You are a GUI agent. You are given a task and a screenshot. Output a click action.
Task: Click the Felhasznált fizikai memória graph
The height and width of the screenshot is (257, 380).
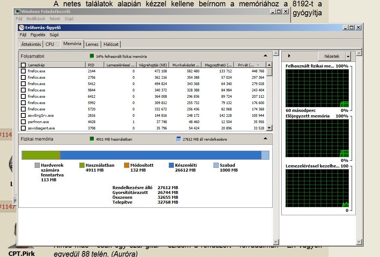pyautogui.click(x=317, y=88)
